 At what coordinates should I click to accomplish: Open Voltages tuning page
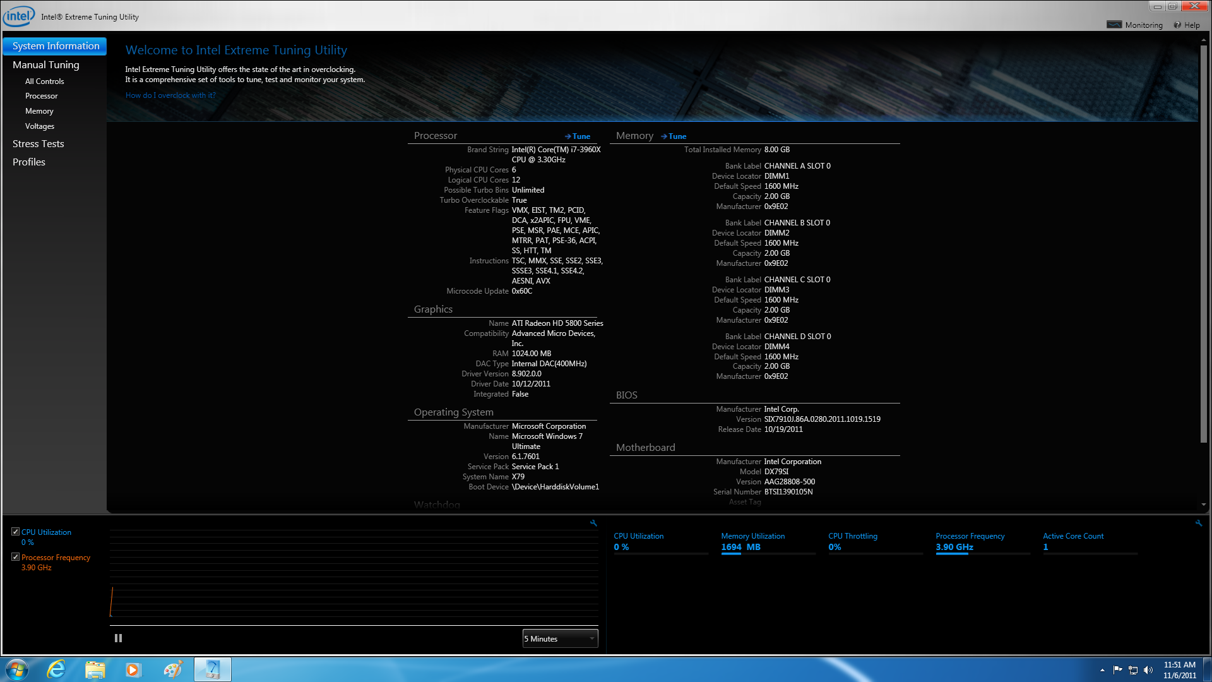click(x=40, y=126)
